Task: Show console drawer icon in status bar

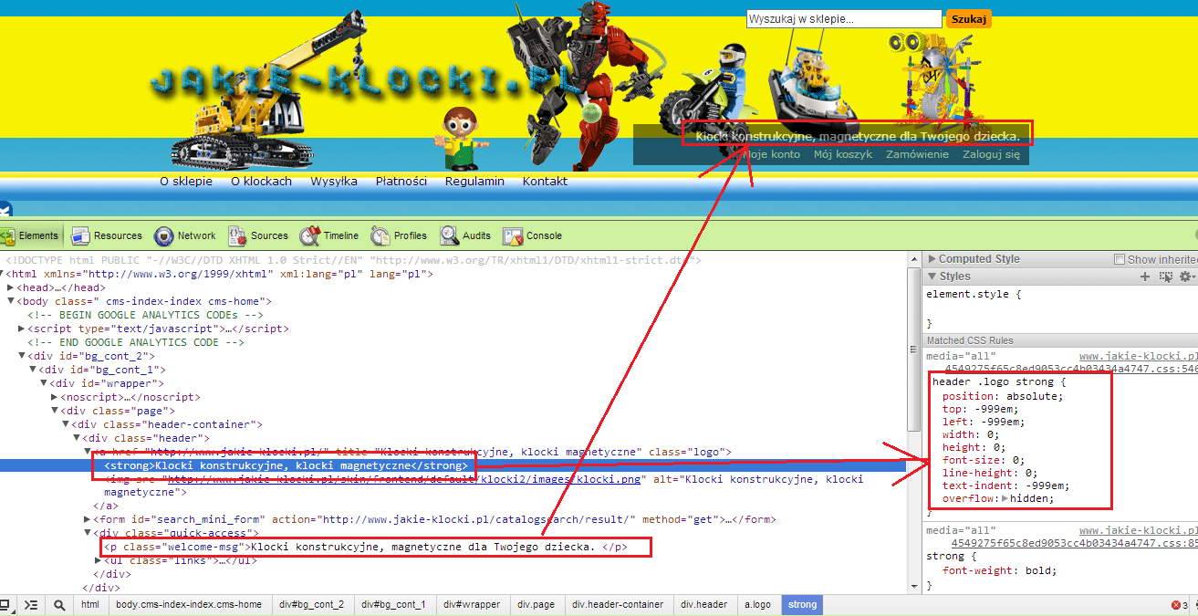Action: pyautogui.click(x=31, y=605)
